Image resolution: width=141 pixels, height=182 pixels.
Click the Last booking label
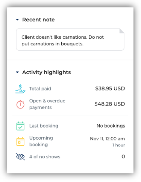(x=44, y=126)
